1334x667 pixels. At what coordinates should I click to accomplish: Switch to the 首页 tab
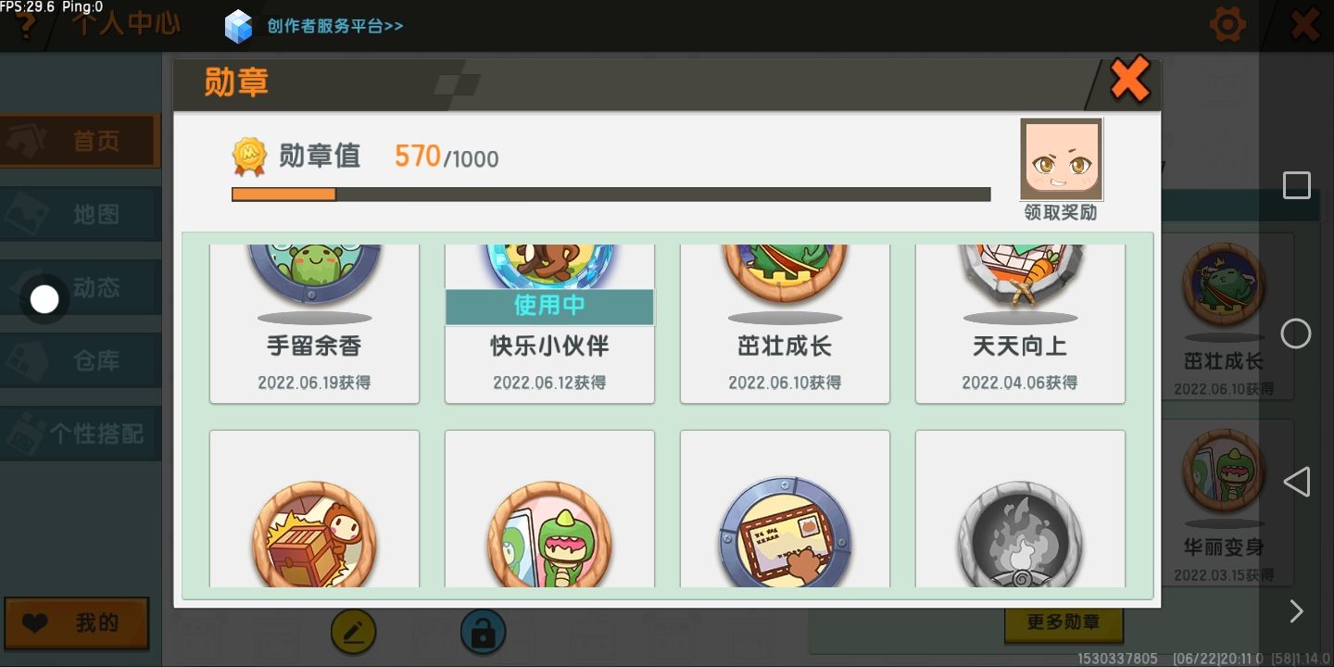81,141
